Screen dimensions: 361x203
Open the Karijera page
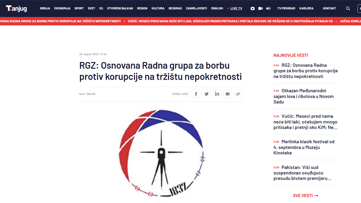(306, 8)
